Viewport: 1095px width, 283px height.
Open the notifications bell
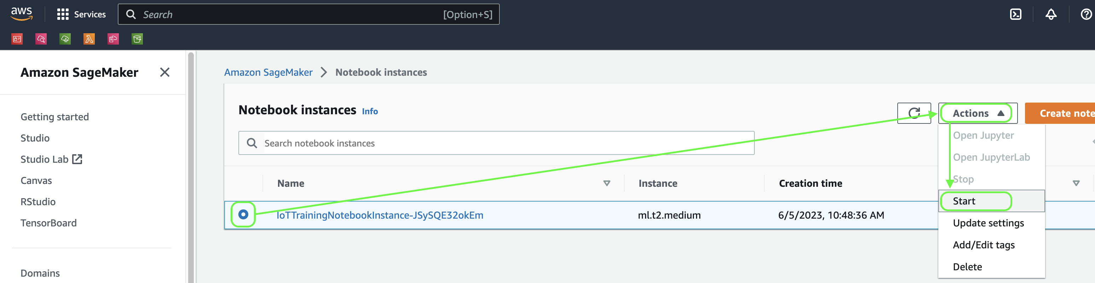click(x=1051, y=15)
